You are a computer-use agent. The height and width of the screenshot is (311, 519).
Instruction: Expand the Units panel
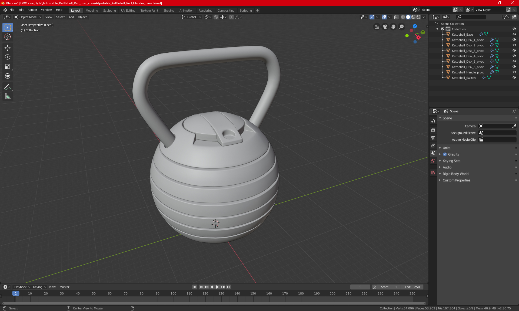pyautogui.click(x=446, y=148)
